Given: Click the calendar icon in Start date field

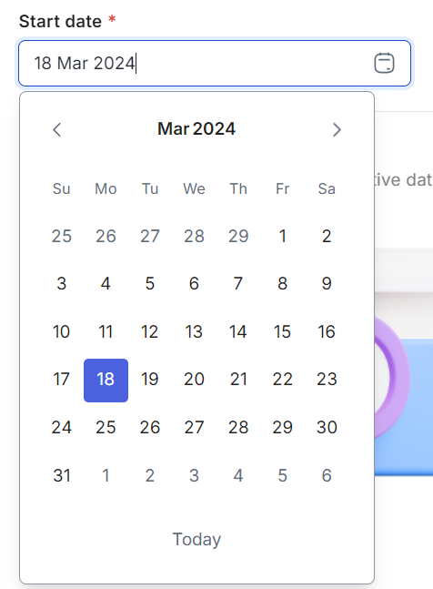Looking at the screenshot, I should pyautogui.click(x=384, y=63).
